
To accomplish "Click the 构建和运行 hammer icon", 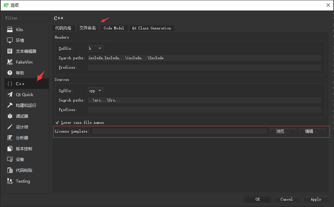I will (x=10, y=105).
